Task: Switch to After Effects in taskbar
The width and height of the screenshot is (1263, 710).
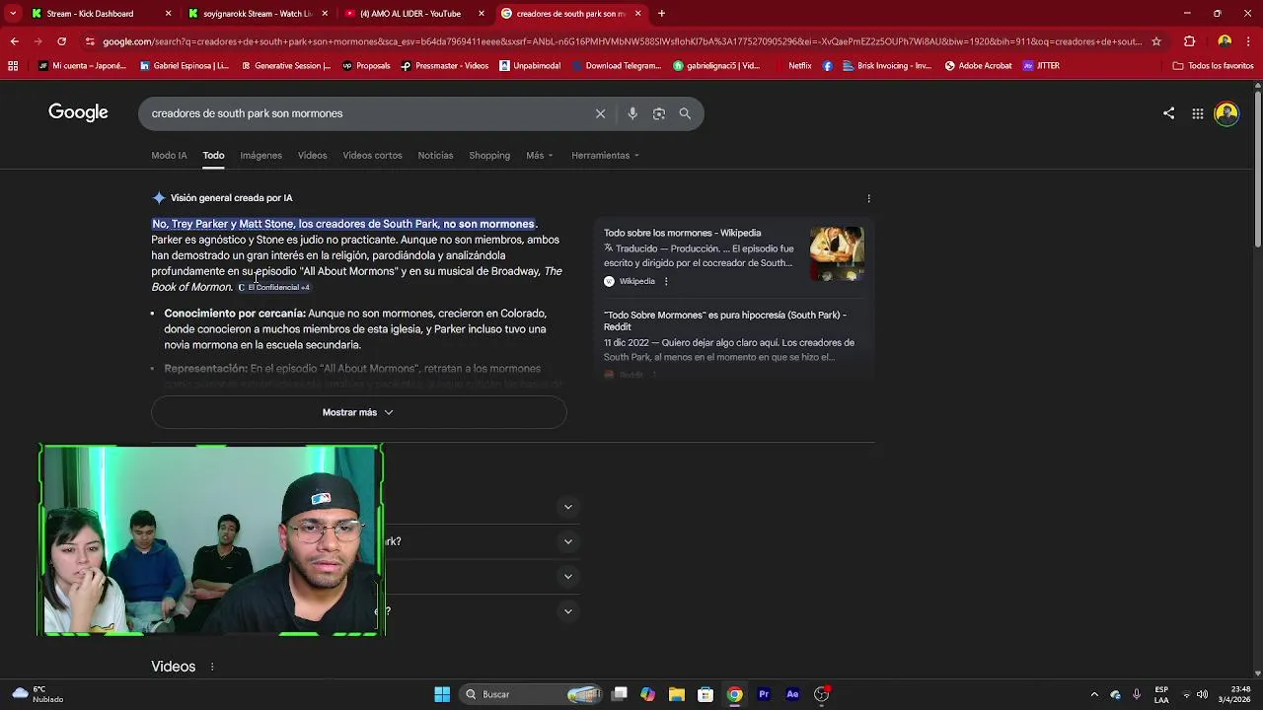Action: (792, 694)
